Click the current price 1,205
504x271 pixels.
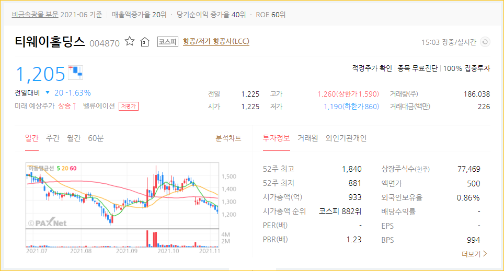coord(40,74)
